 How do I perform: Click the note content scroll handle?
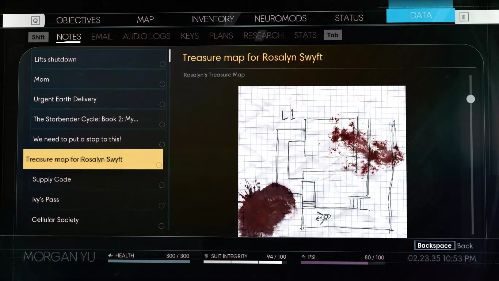click(x=471, y=99)
